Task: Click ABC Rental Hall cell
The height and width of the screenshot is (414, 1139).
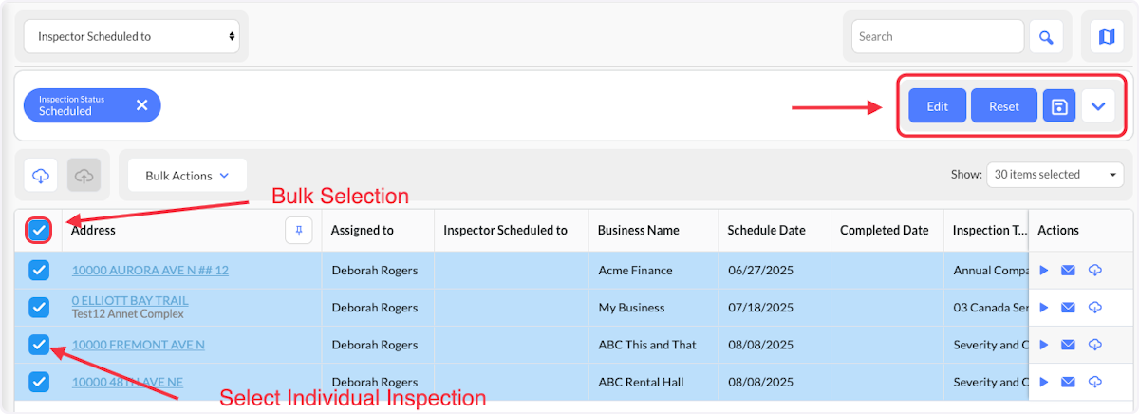Action: pyautogui.click(x=641, y=382)
